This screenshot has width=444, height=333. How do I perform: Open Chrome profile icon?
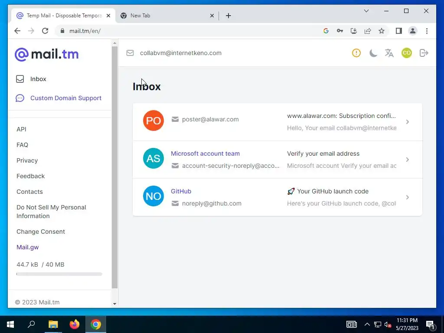point(413,31)
